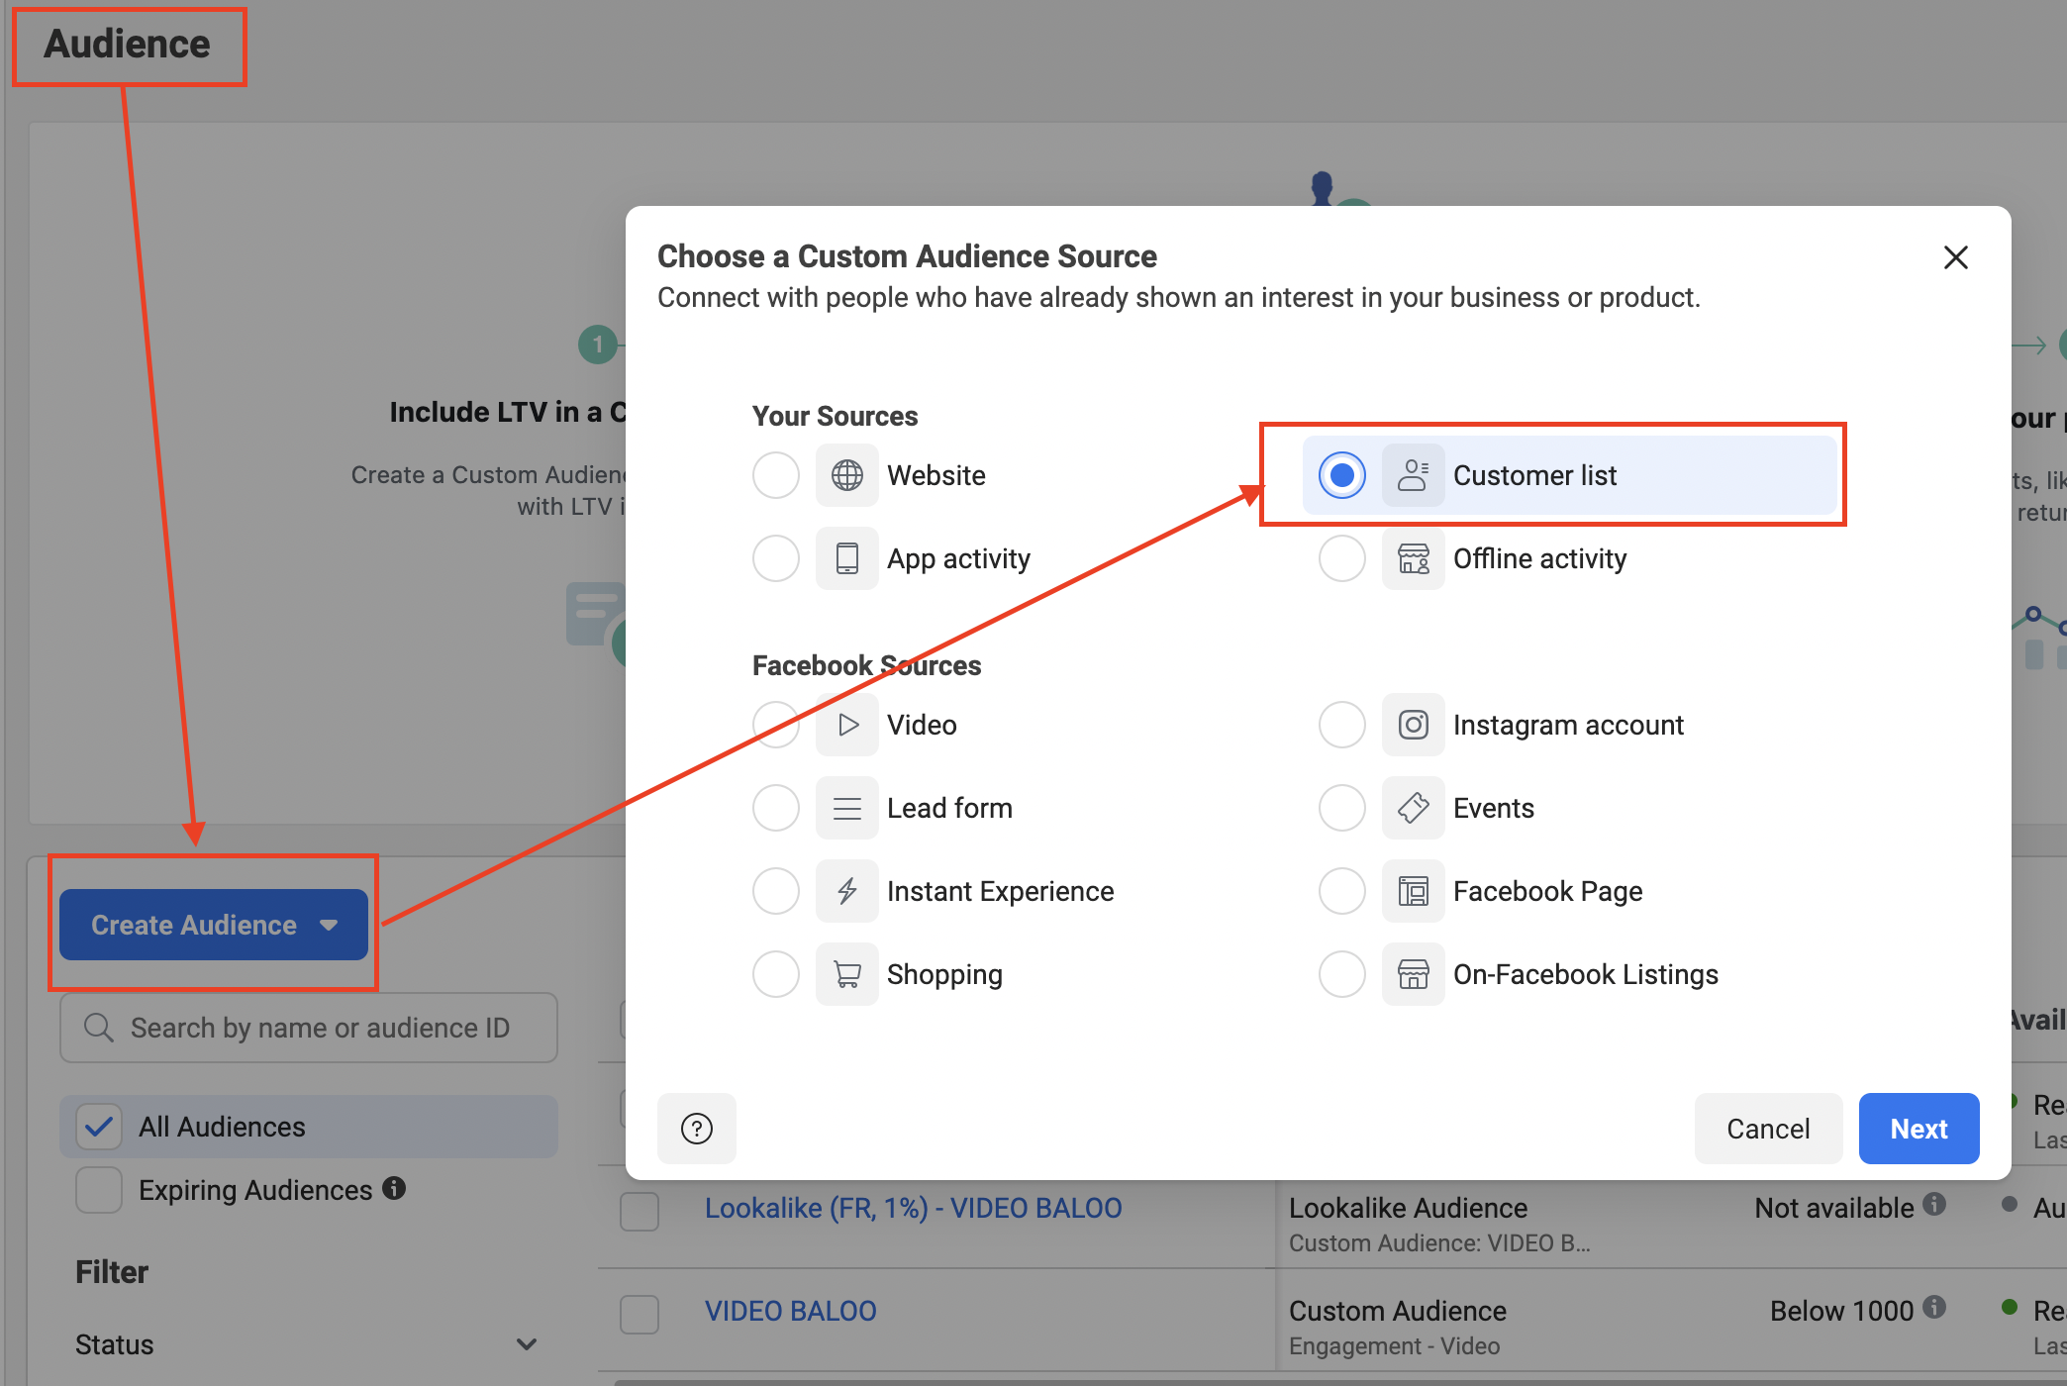This screenshot has width=2067, height=1386.
Task: Open the Create Audience dropdown
Action: point(214,925)
